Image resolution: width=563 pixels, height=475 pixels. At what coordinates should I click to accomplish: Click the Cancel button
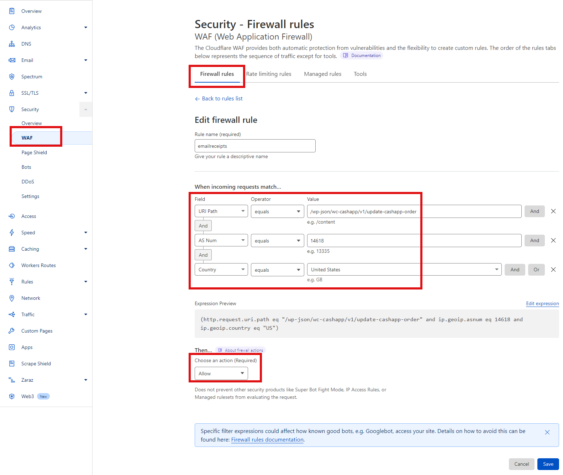[521, 464]
